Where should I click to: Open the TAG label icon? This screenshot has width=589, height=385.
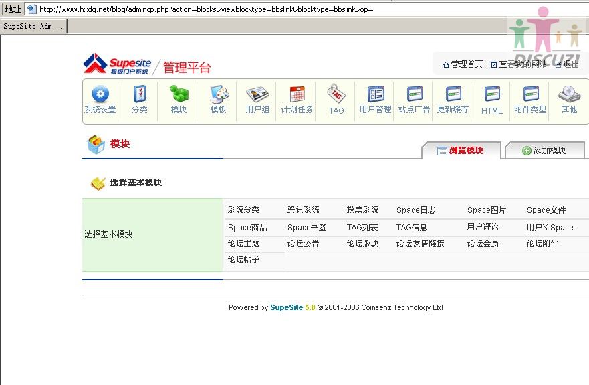point(336,94)
